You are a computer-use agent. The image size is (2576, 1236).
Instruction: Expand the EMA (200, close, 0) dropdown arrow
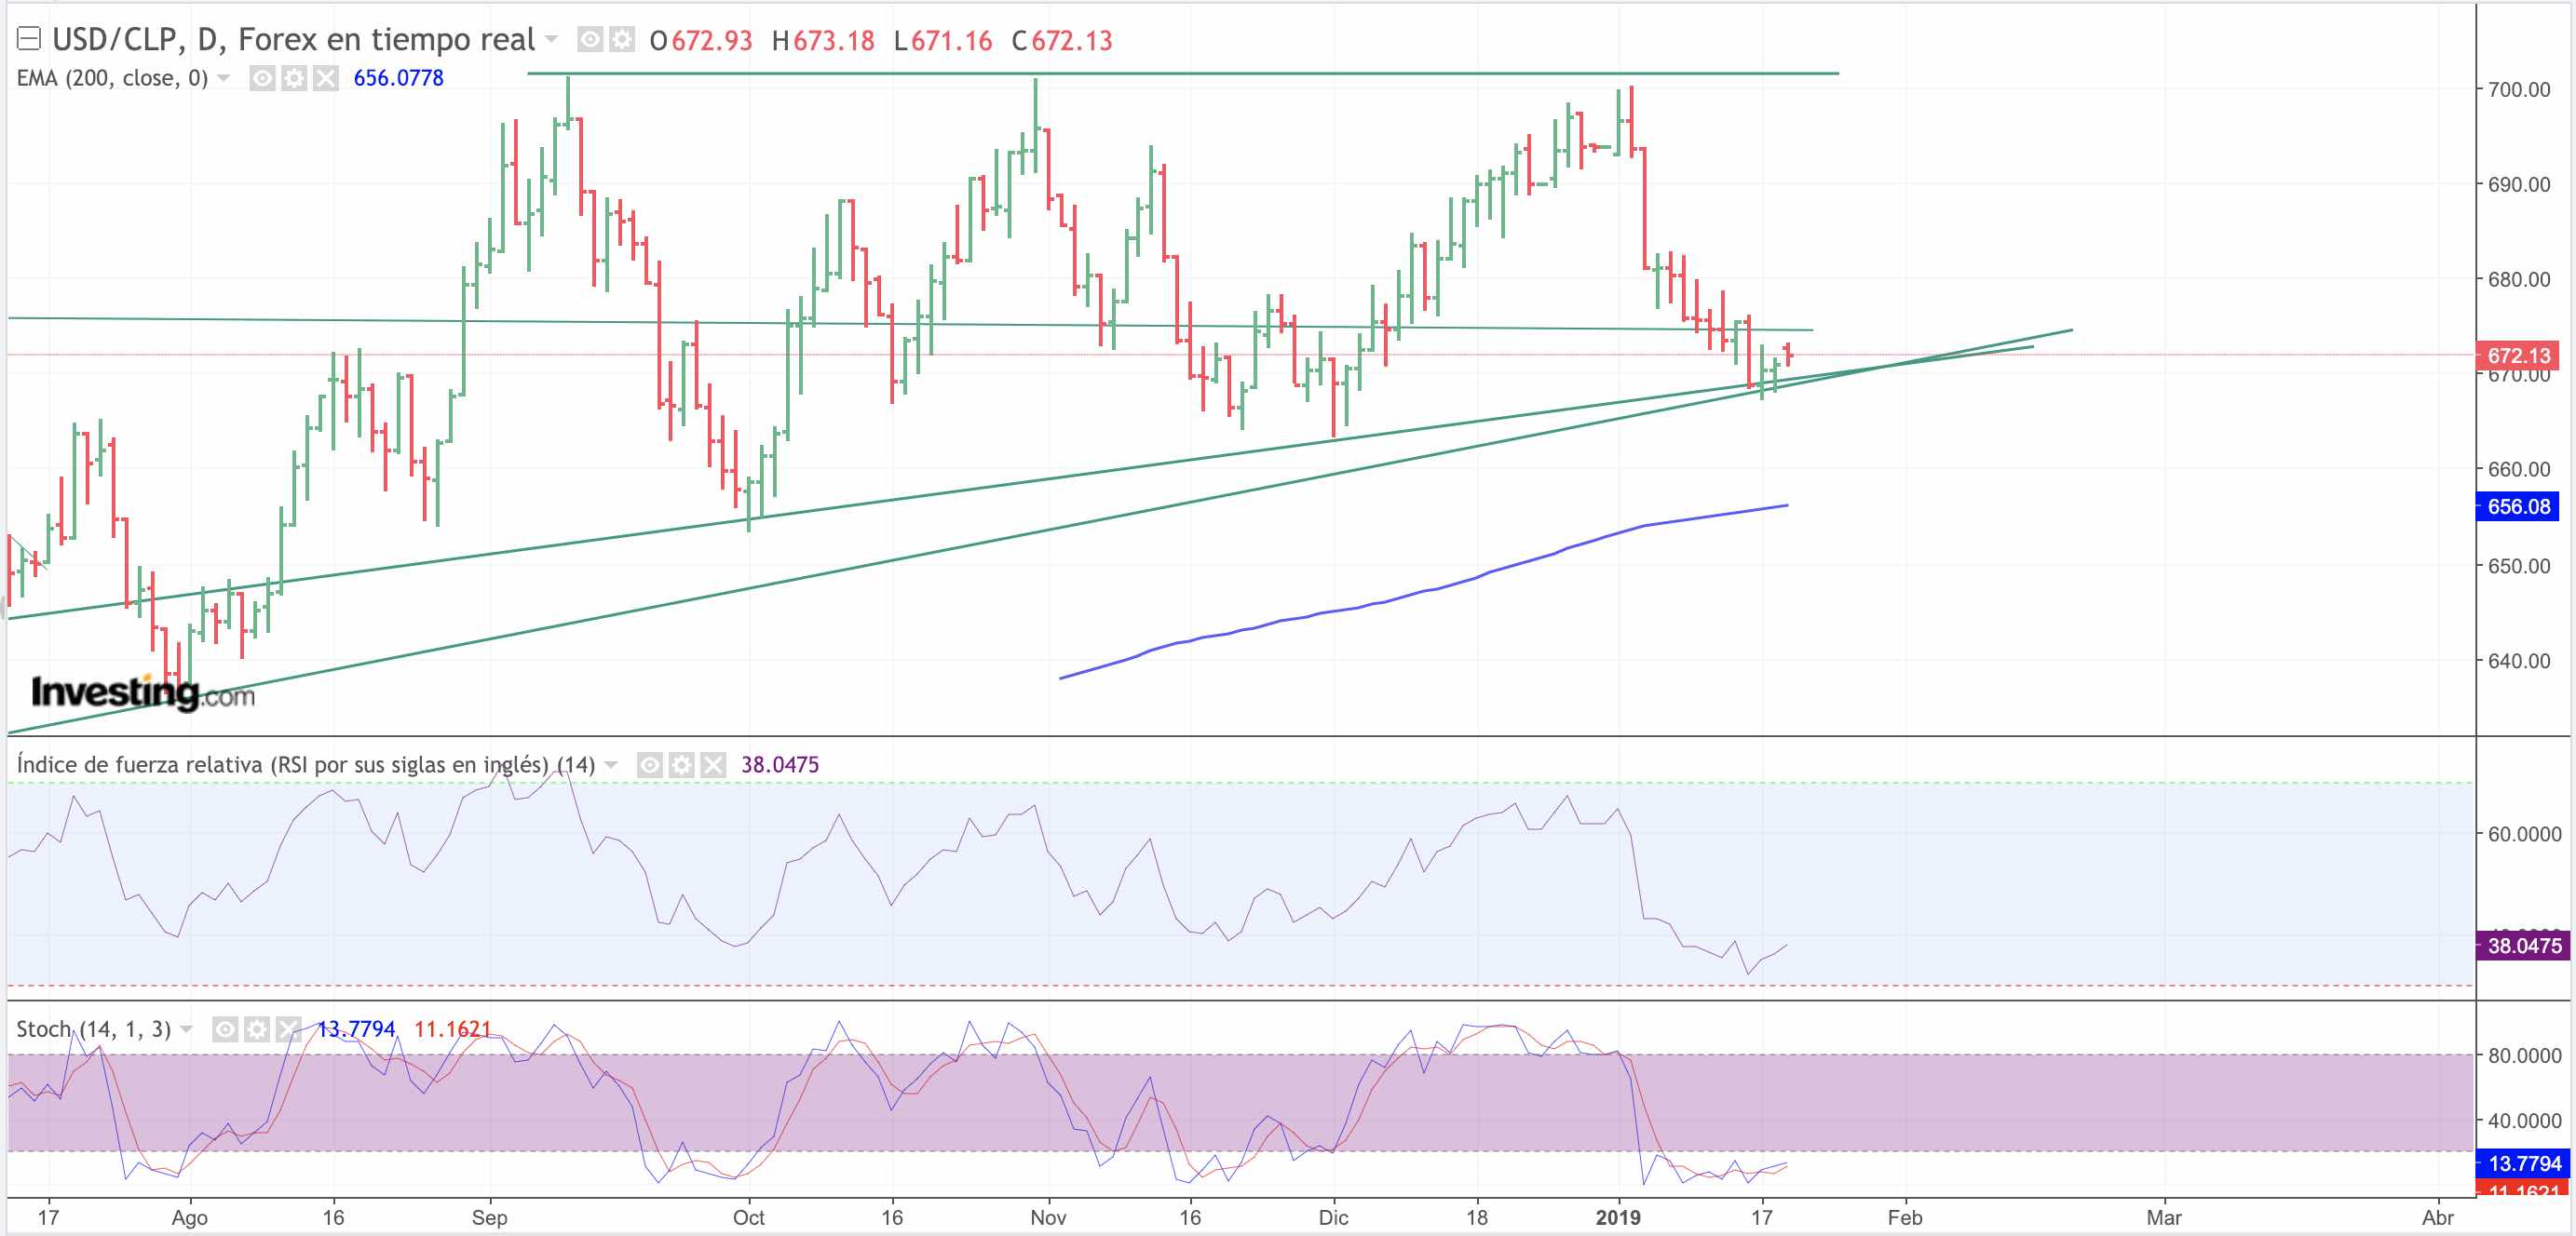(224, 78)
